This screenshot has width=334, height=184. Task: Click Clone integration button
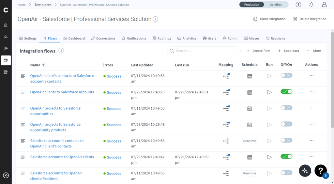(269, 19)
